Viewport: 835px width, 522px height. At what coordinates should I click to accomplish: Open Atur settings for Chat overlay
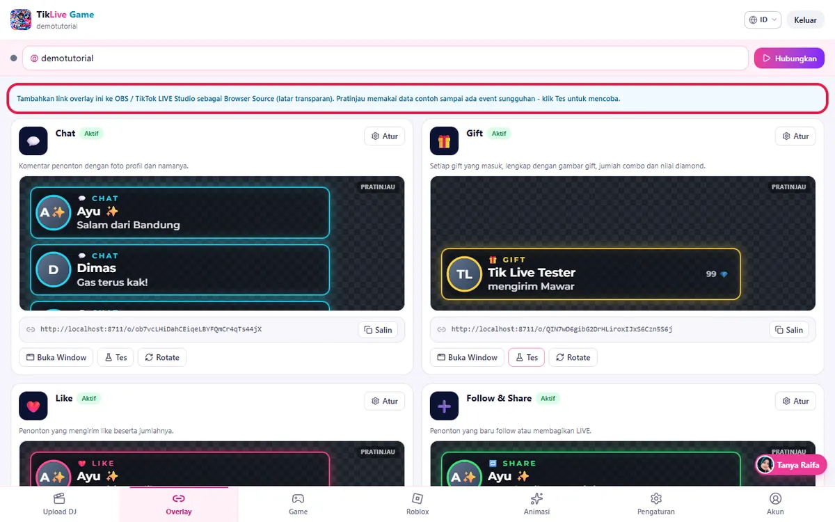[385, 136]
